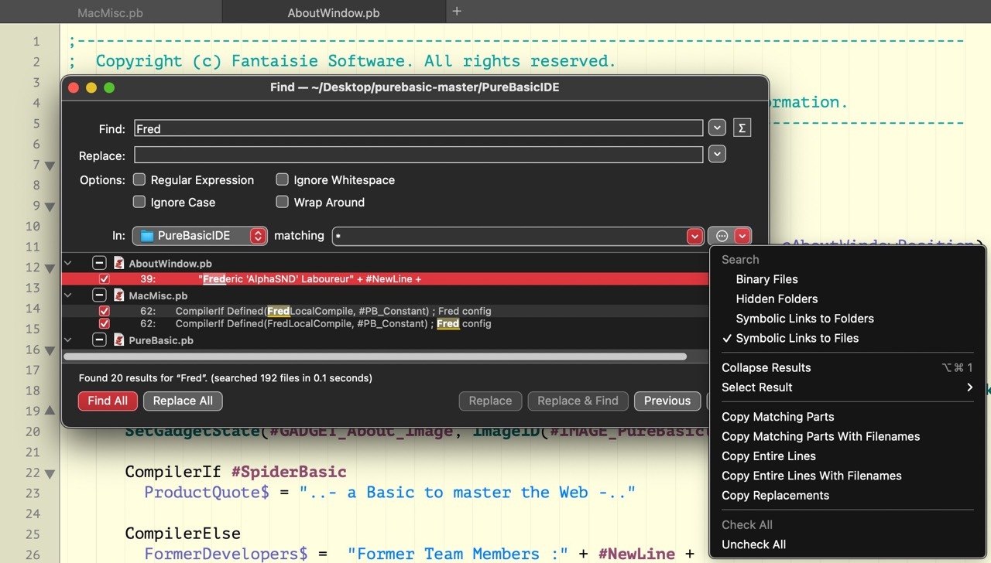Collapse the AboutWindow.pb results group
Screen dimensions: 991x563
coord(69,263)
